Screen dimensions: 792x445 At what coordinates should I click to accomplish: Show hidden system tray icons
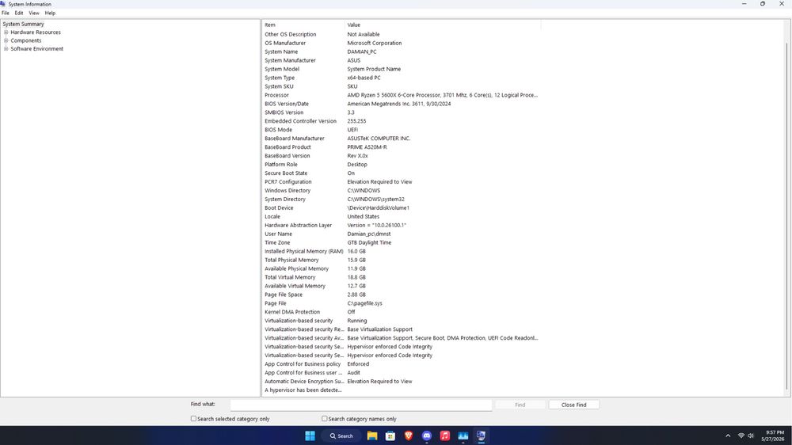click(x=728, y=436)
